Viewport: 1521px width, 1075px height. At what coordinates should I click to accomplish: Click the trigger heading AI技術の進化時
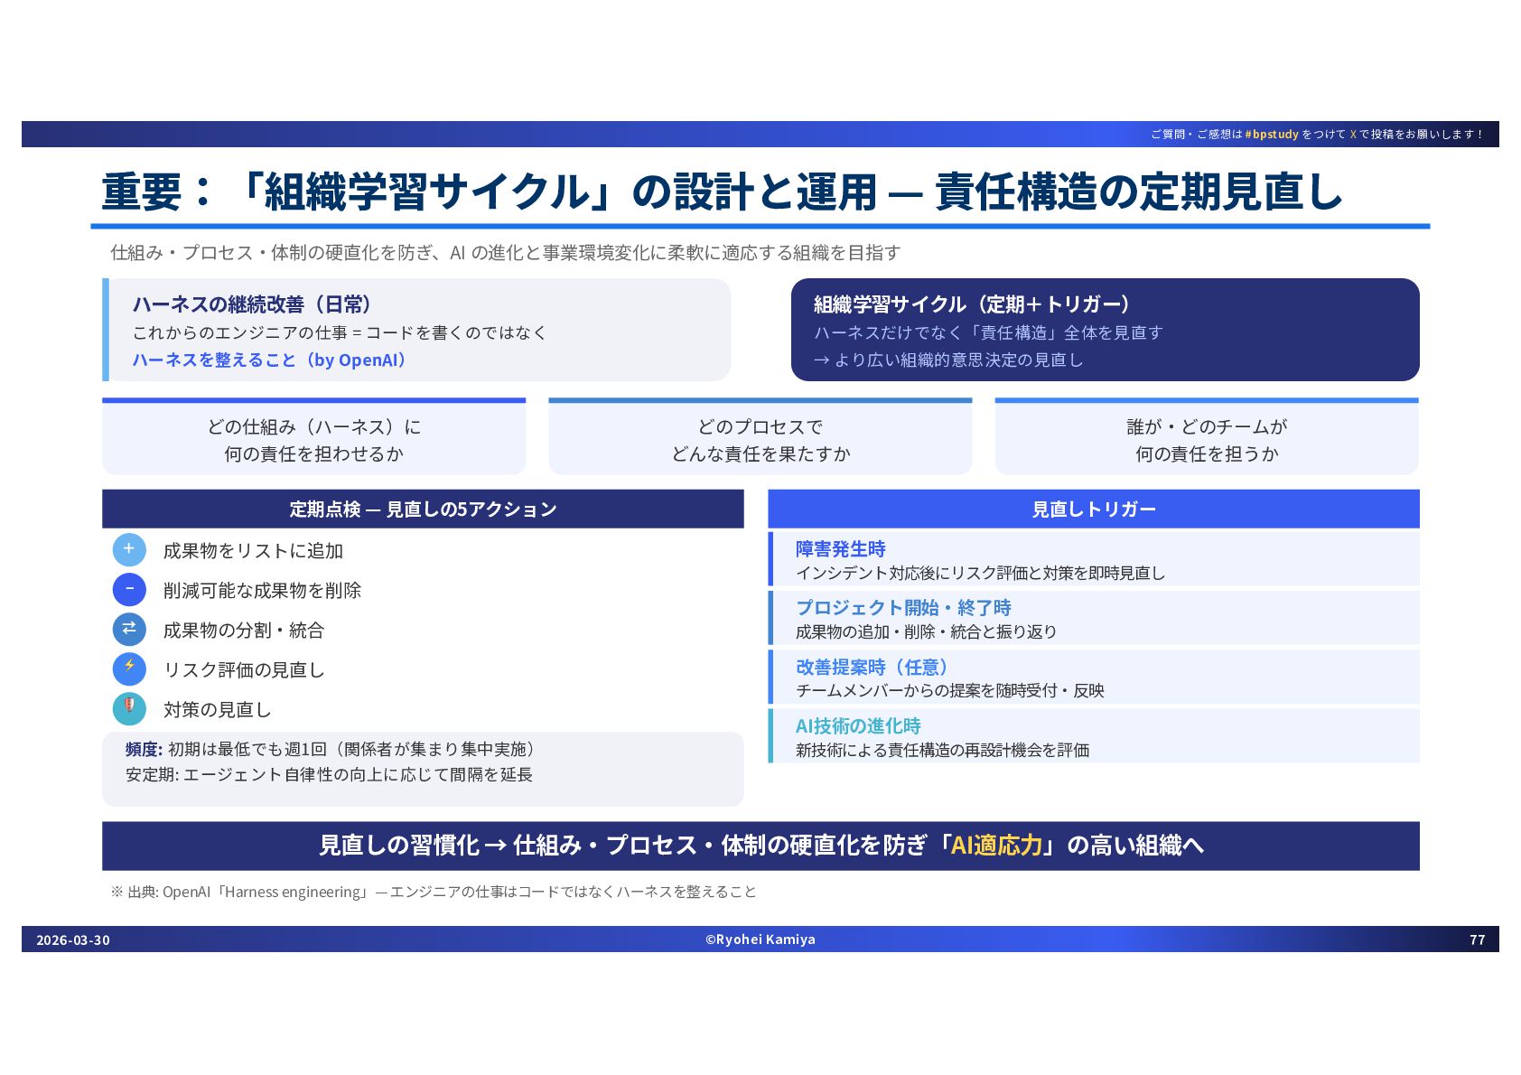pos(858,726)
